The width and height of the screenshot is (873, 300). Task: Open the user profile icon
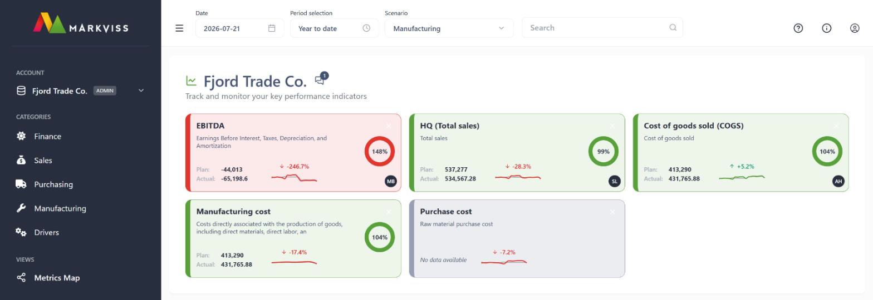tap(855, 28)
